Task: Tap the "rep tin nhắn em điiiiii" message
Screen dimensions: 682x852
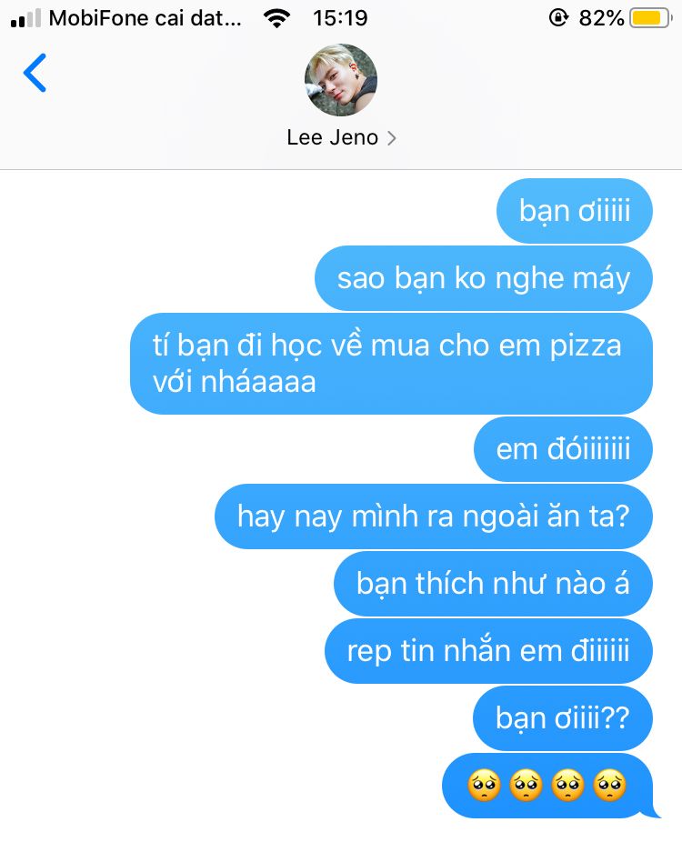Action: pos(488,651)
